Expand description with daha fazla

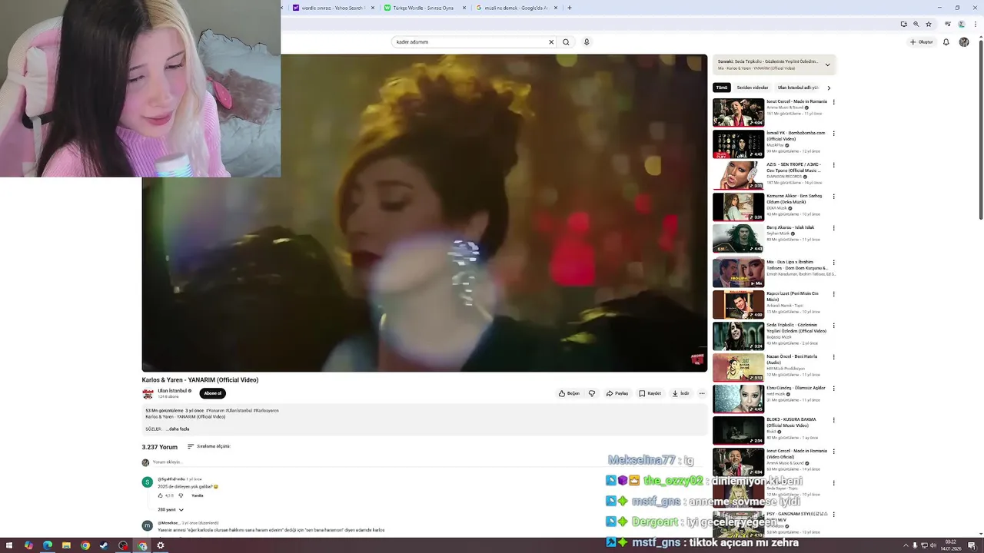179,429
